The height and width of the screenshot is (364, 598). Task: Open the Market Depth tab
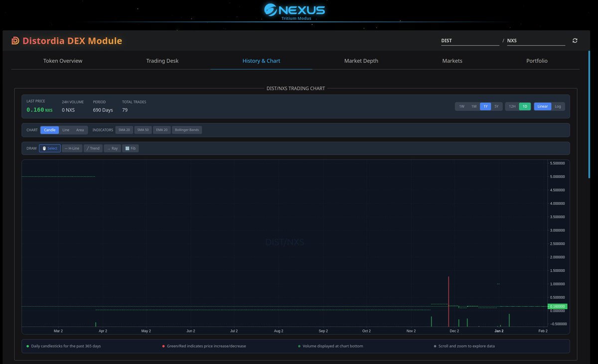361,61
